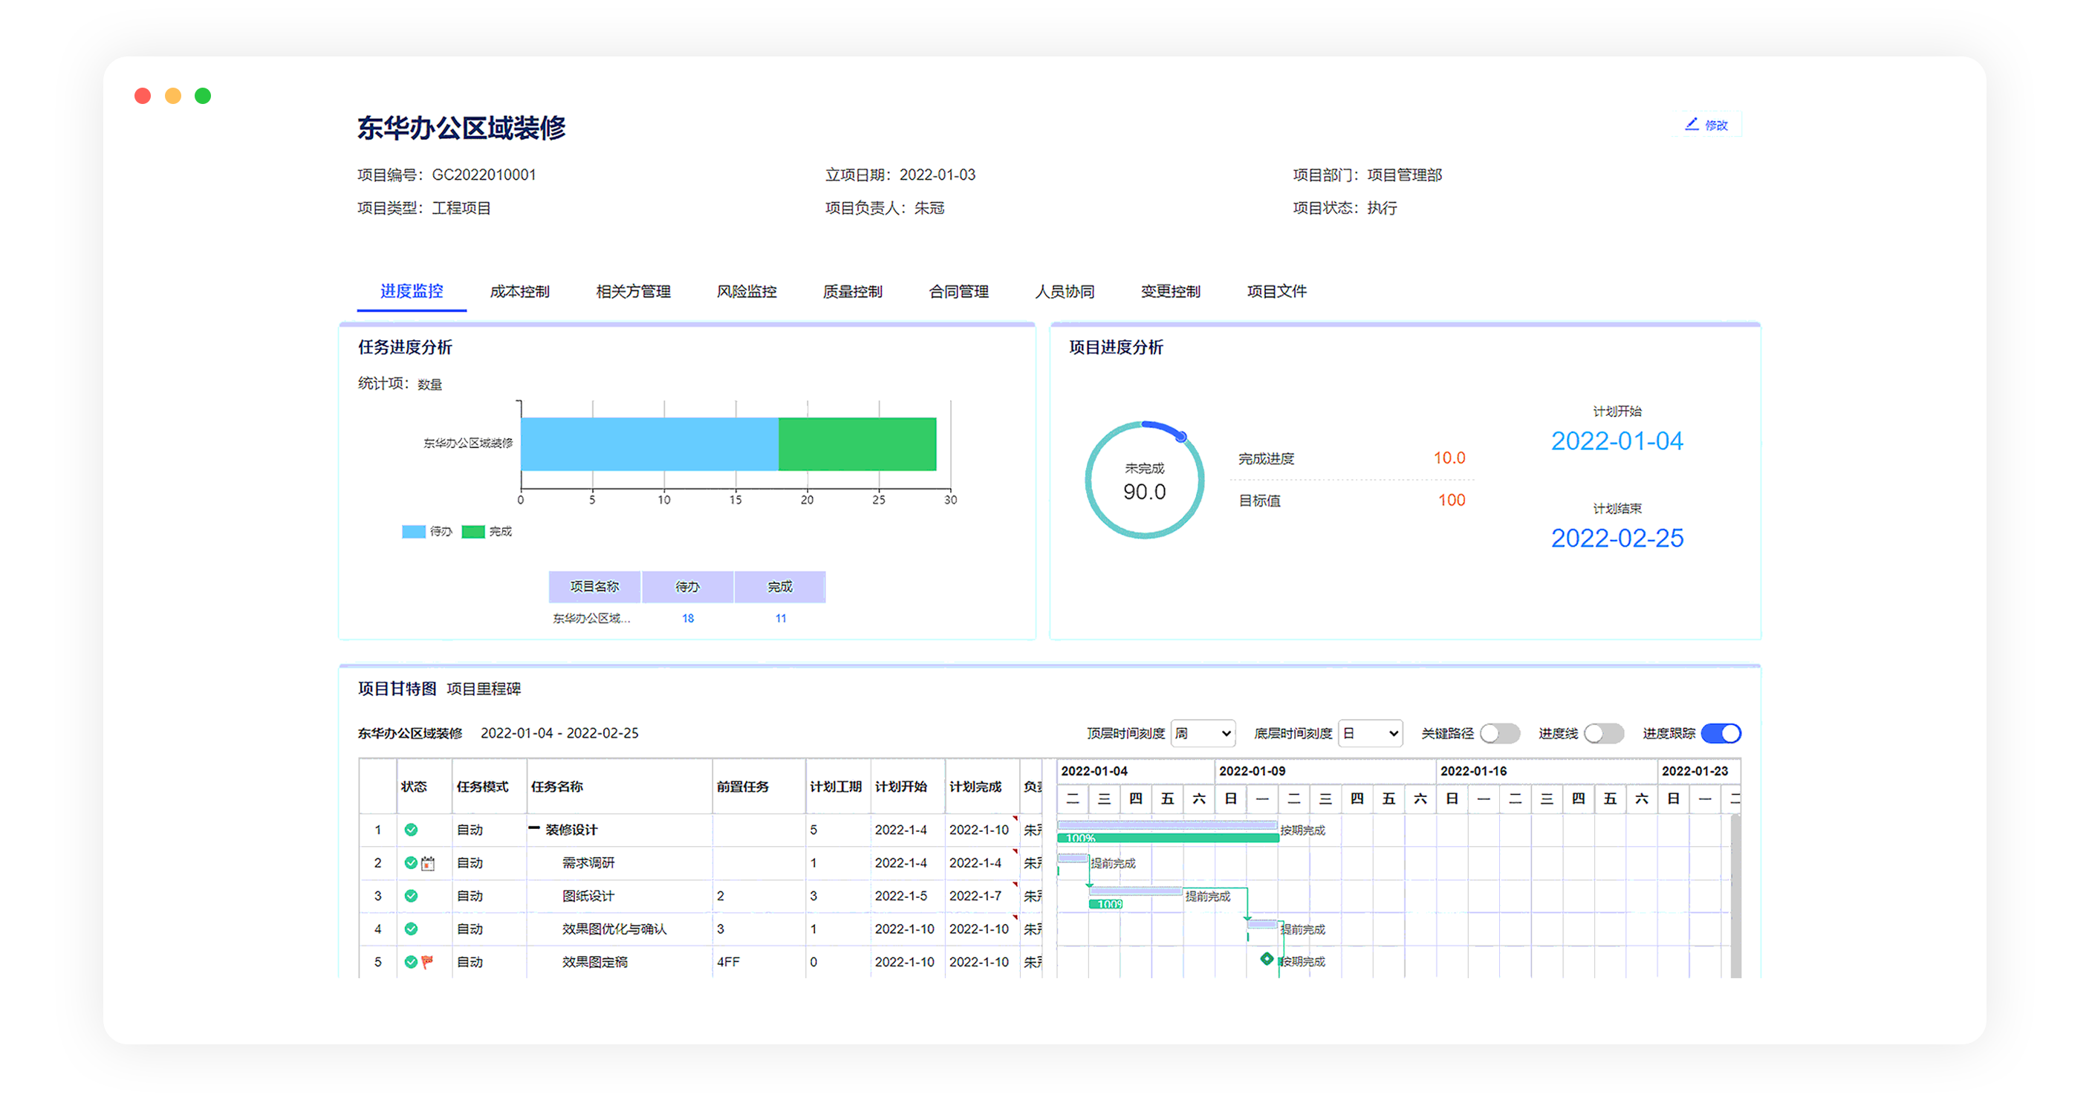The width and height of the screenshot is (2092, 1106).
Task: Click green status check for 装修设计 row
Action: pyautogui.click(x=411, y=830)
